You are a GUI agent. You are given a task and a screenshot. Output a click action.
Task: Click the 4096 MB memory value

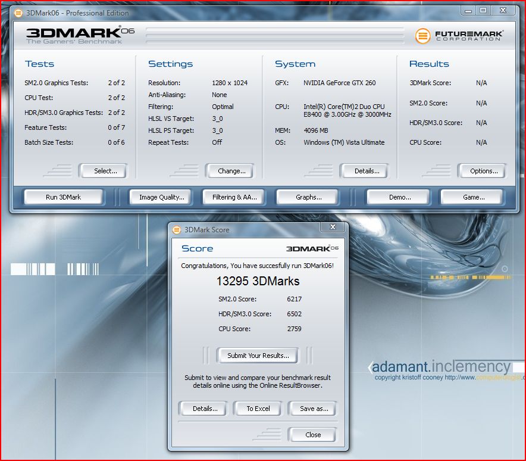[316, 130]
